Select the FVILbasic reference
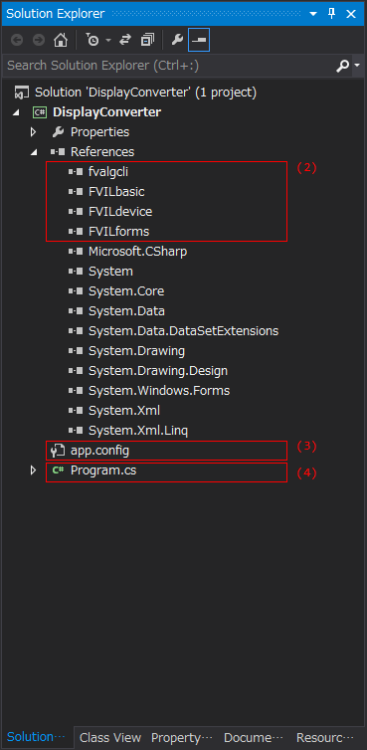 click(116, 192)
